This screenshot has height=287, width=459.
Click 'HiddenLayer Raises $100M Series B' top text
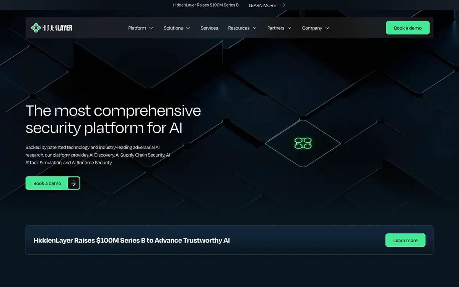point(206,5)
